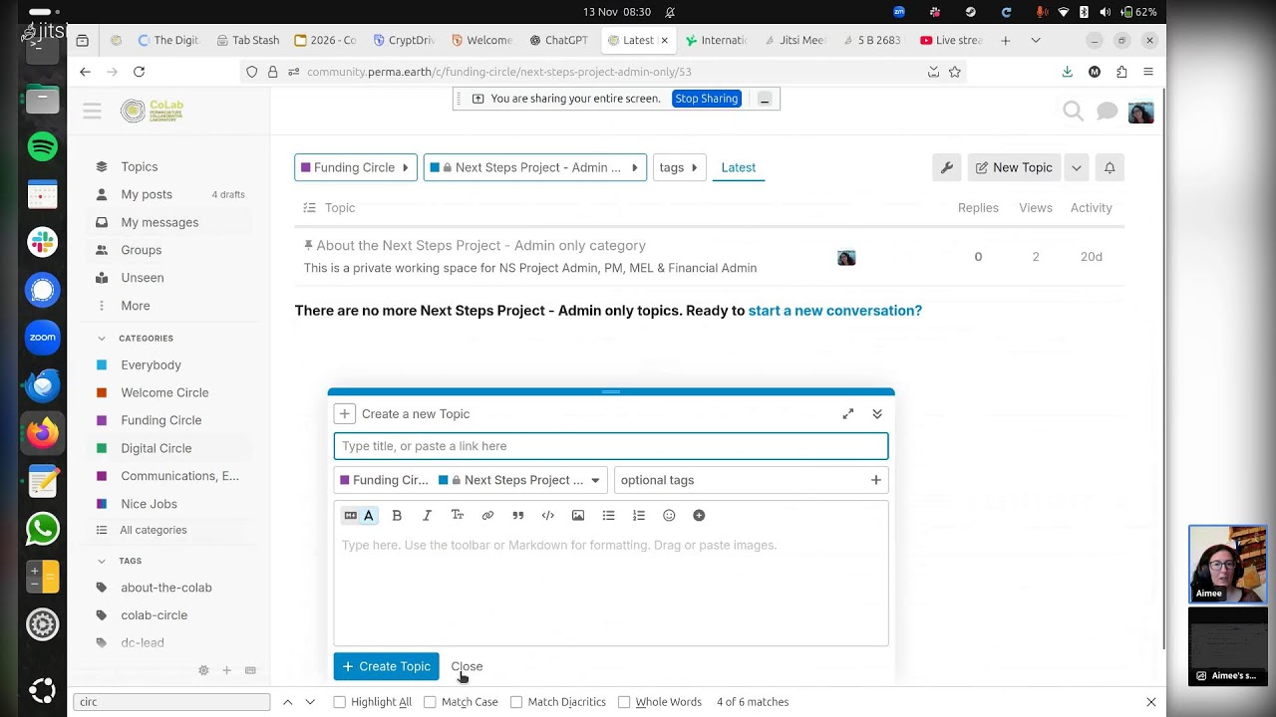Focus the topic title input field
Screen dimensions: 1276x717
pos(611,446)
